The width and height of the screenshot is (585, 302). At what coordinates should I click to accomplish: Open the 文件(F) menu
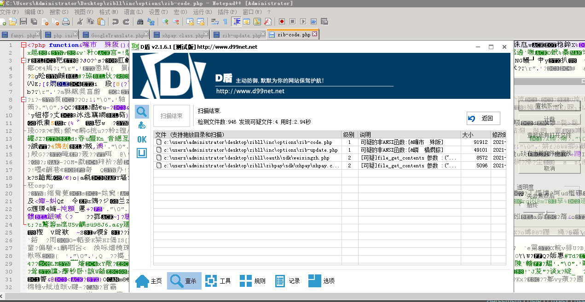pyautogui.click(x=10, y=11)
